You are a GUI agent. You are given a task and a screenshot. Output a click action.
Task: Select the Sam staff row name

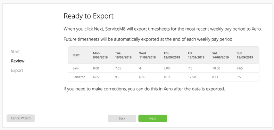pyautogui.click(x=76, y=68)
